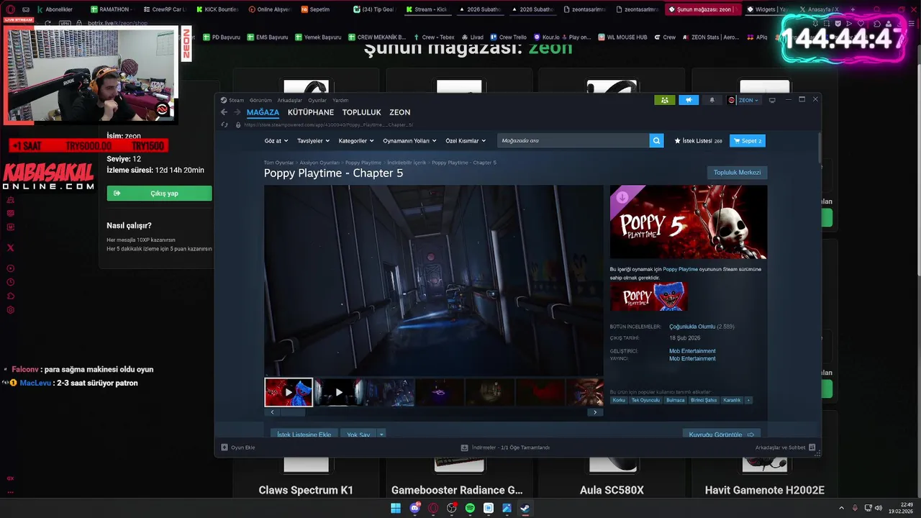Open Steam notifications bell
Image resolution: width=921 pixels, height=518 pixels.
pos(712,100)
